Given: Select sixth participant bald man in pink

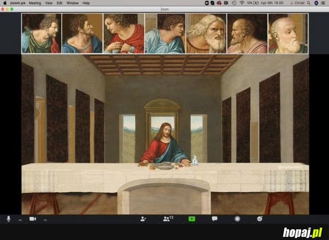Looking at the screenshot, I should (247, 33).
